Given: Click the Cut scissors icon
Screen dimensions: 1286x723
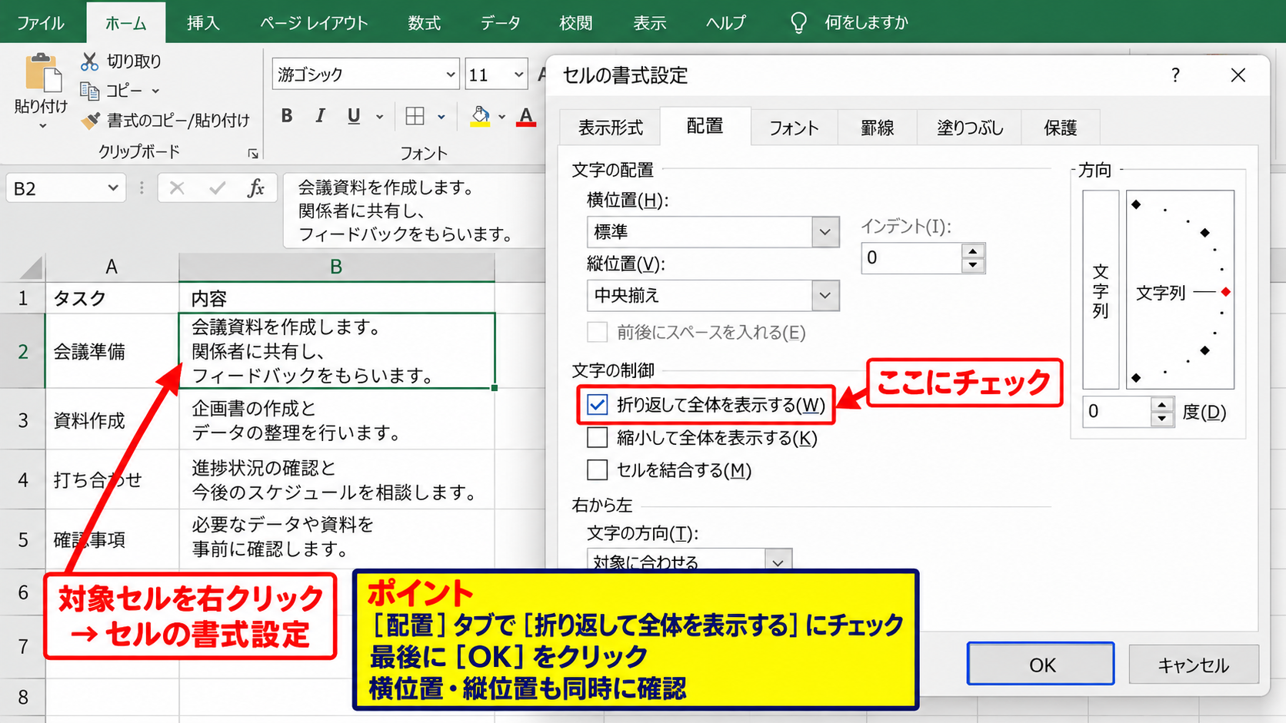Looking at the screenshot, I should tap(90, 61).
